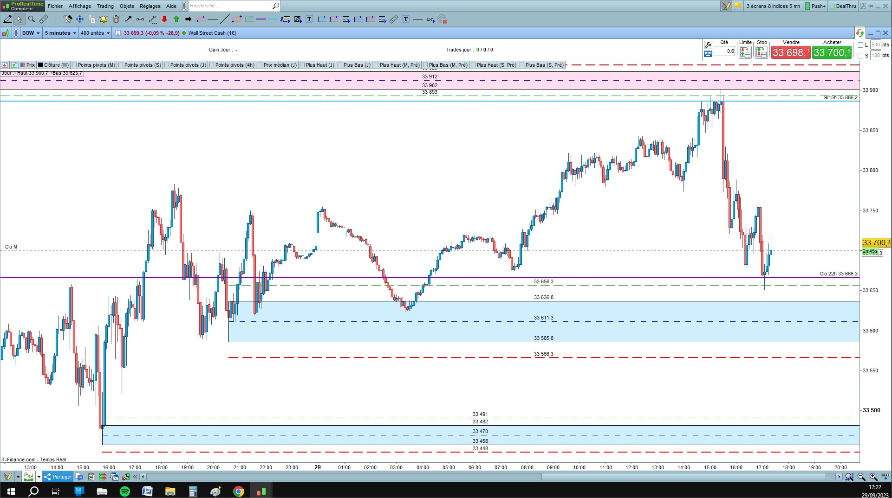Enable Prix médian (J) checkbox

pyautogui.click(x=260, y=65)
